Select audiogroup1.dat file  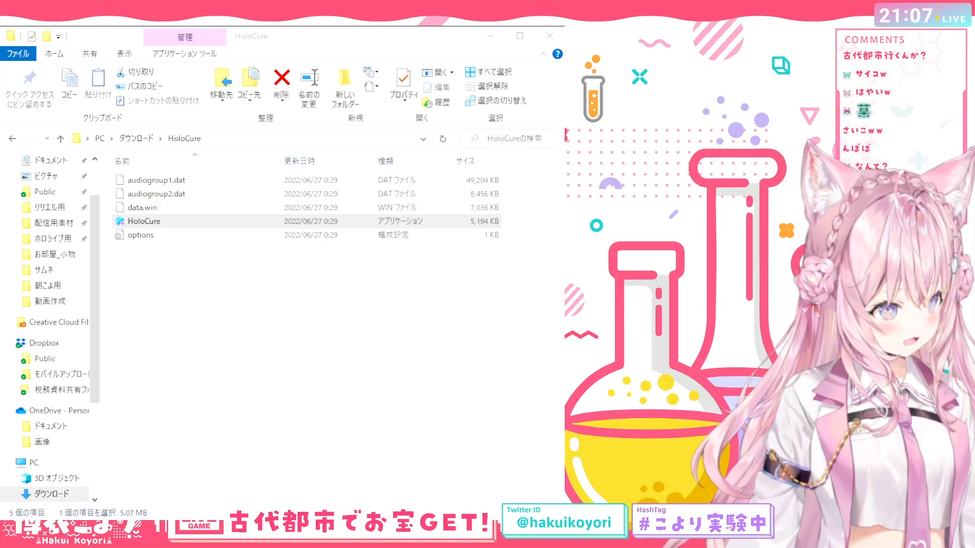click(x=307, y=180)
